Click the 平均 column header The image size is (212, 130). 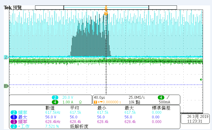[75, 108]
